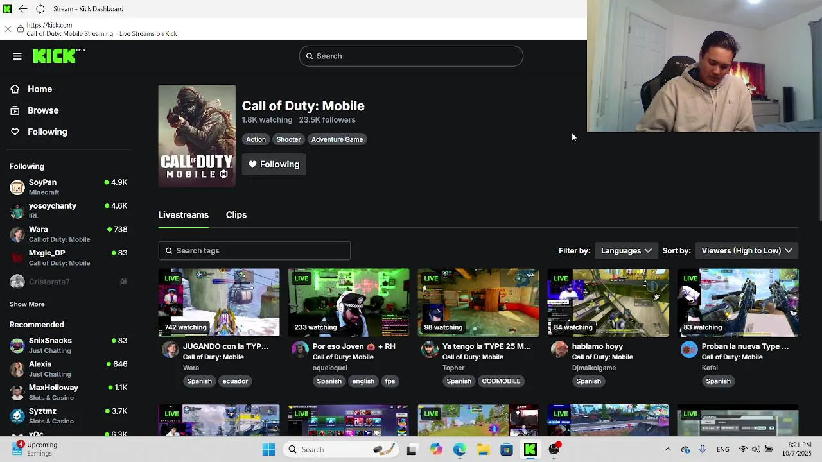Reload the page with refresh icon
Image resolution: width=822 pixels, height=462 pixels.
point(40,9)
